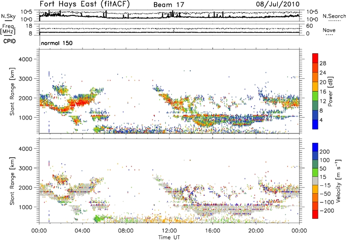Click the '08:00' time axis label

pos(126,231)
